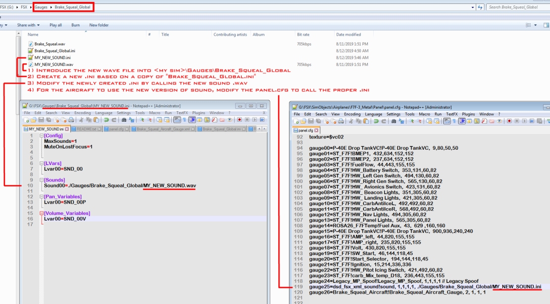Collapse the [Volume_Variables] section fold marker
Screen dimensions: 550x304
click(x=42, y=213)
